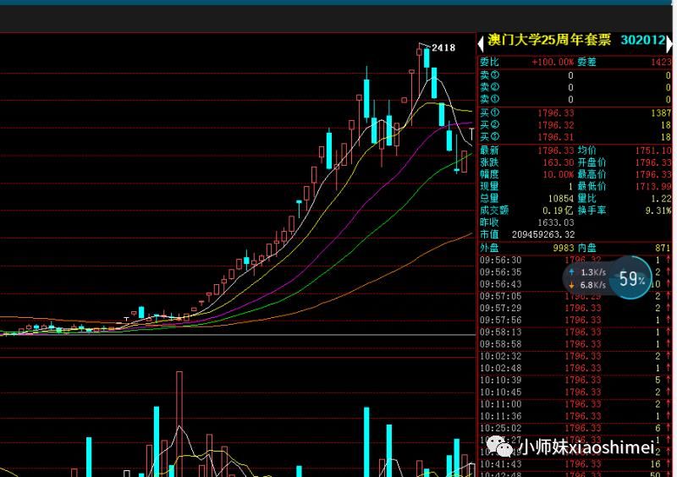Click the 2418 peak price label on the chart

(443, 47)
